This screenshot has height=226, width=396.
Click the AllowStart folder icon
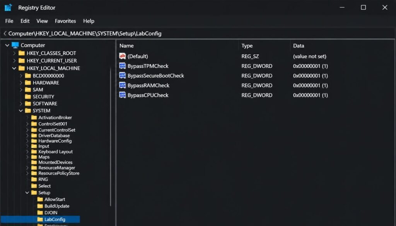point(40,199)
